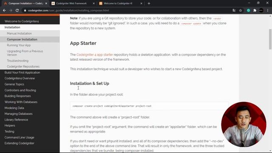272x153 pixels.
Task: Click the green extension icon in toolbar
Action: tap(248, 10)
